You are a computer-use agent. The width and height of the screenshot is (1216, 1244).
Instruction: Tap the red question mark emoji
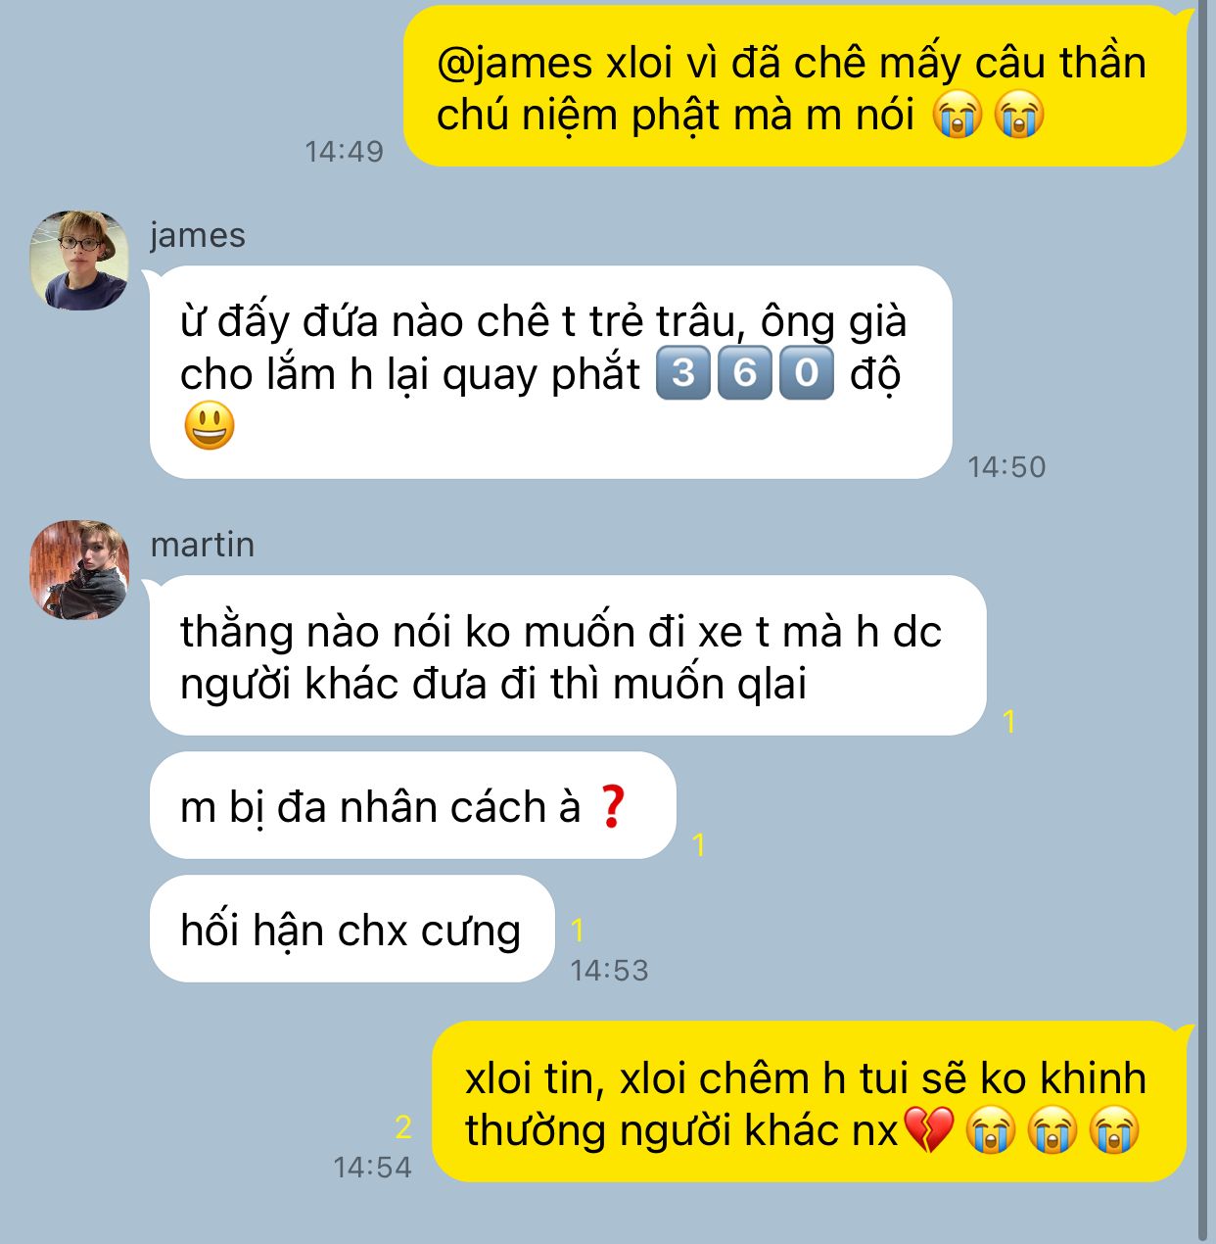click(612, 806)
